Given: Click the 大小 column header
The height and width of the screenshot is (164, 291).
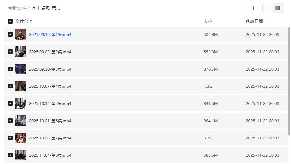Looking at the screenshot, I should pos(208,21).
